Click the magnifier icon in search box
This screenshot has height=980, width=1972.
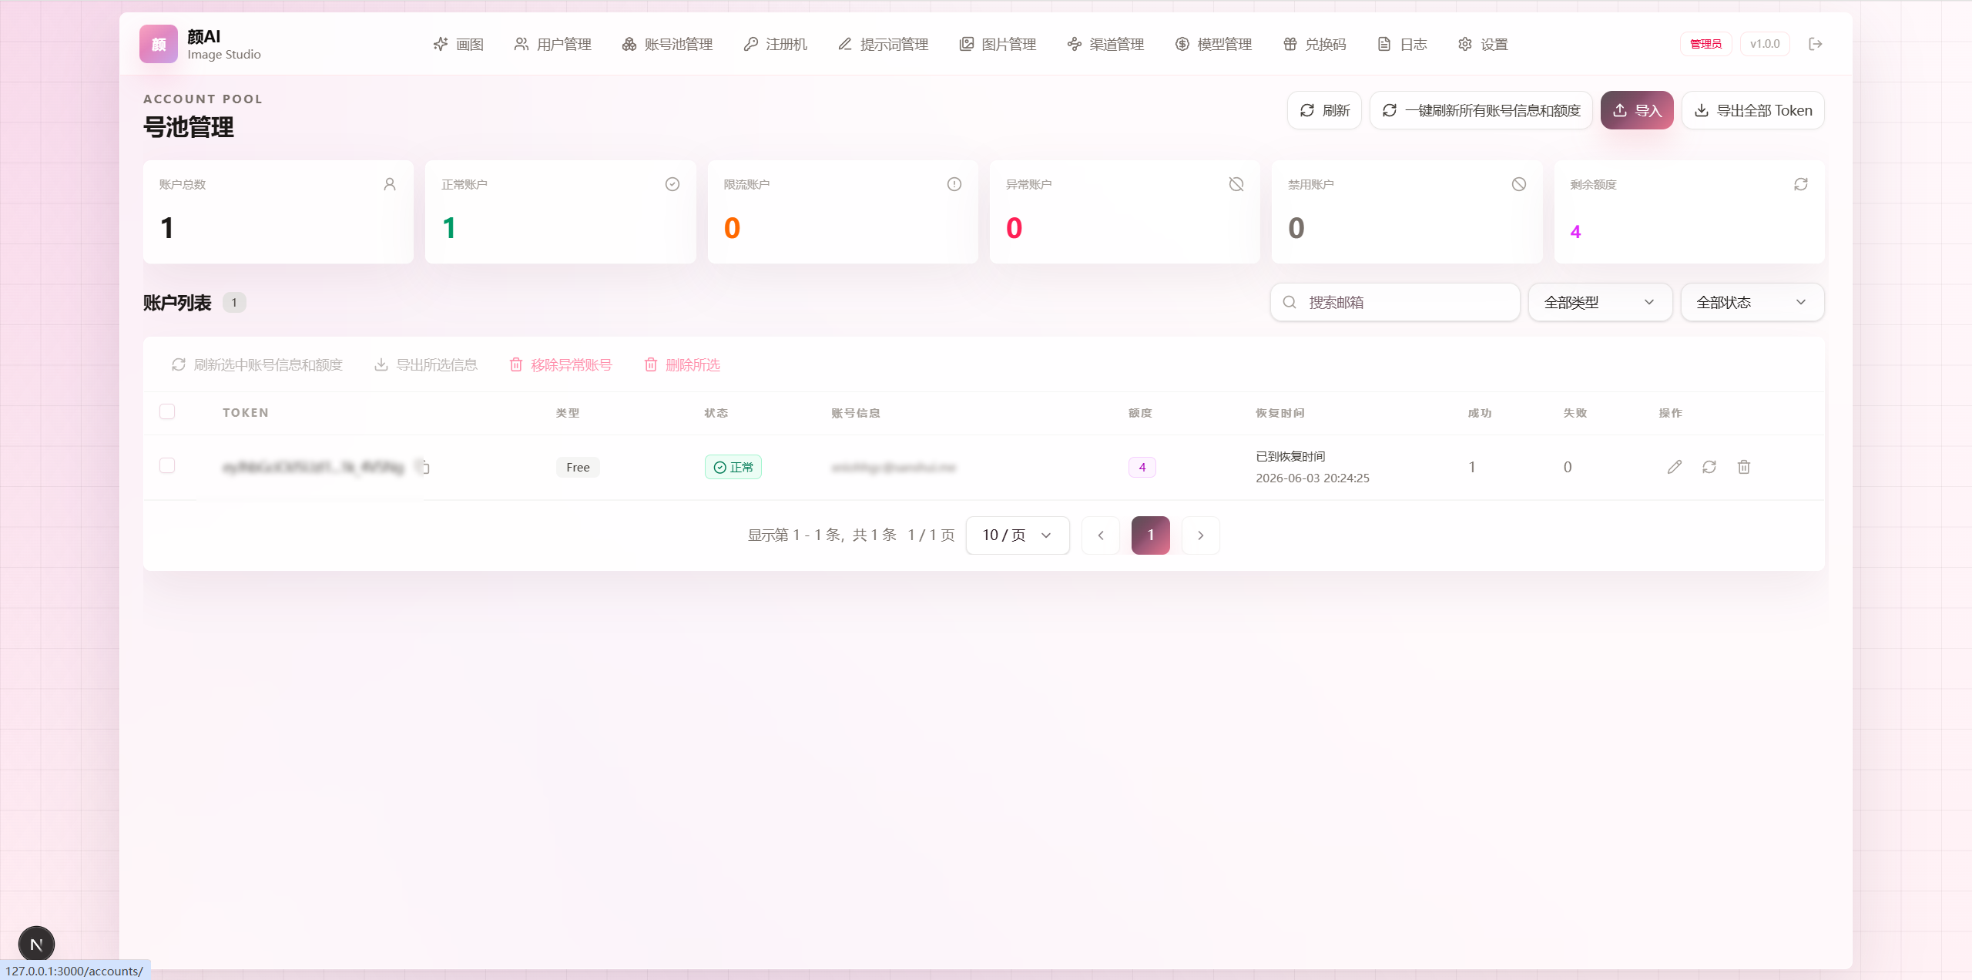pos(1290,302)
